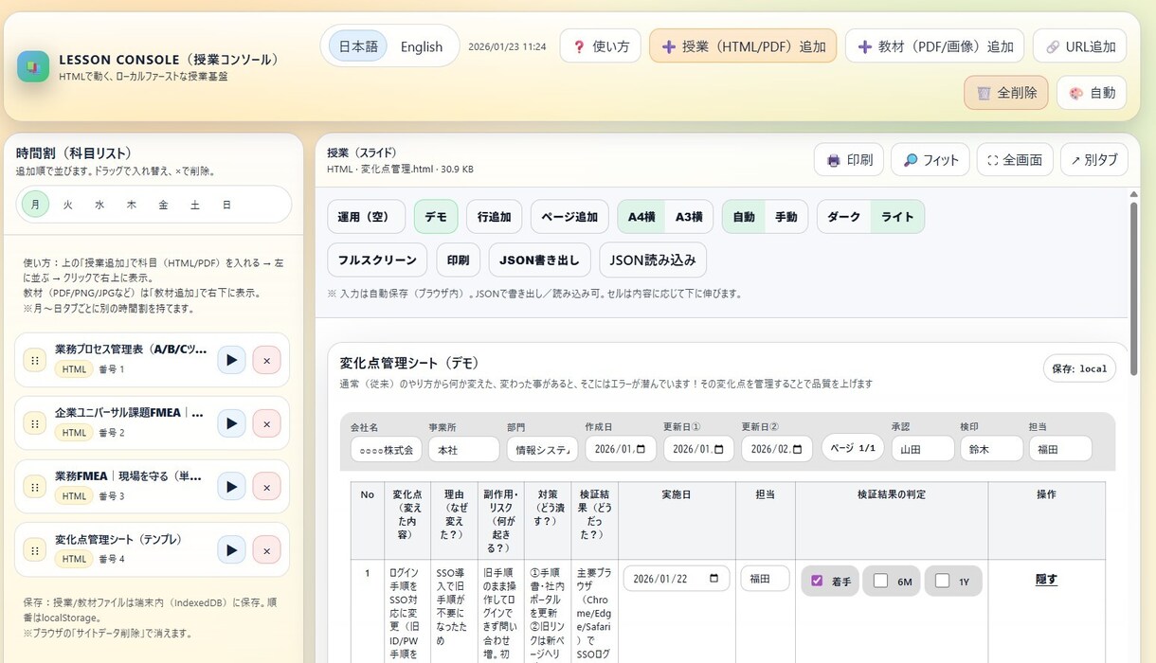Image resolution: width=1156 pixels, height=663 pixels.
Task: Click 印刷 button in sheet toolbar
Action: pyautogui.click(x=459, y=260)
